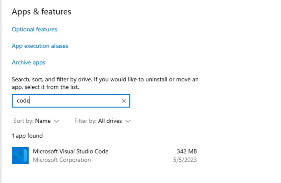Click the "1 app found" result count
Image resolution: width=281 pixels, height=183 pixels.
[27, 136]
